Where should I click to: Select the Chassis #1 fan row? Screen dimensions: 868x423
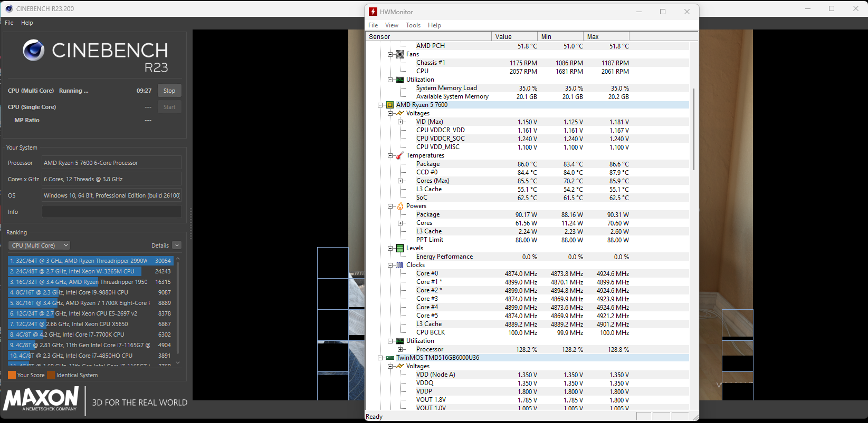pyautogui.click(x=527, y=63)
